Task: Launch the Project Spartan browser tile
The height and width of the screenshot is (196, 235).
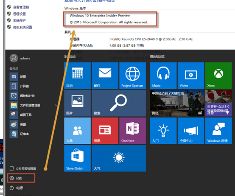Action: point(132,76)
